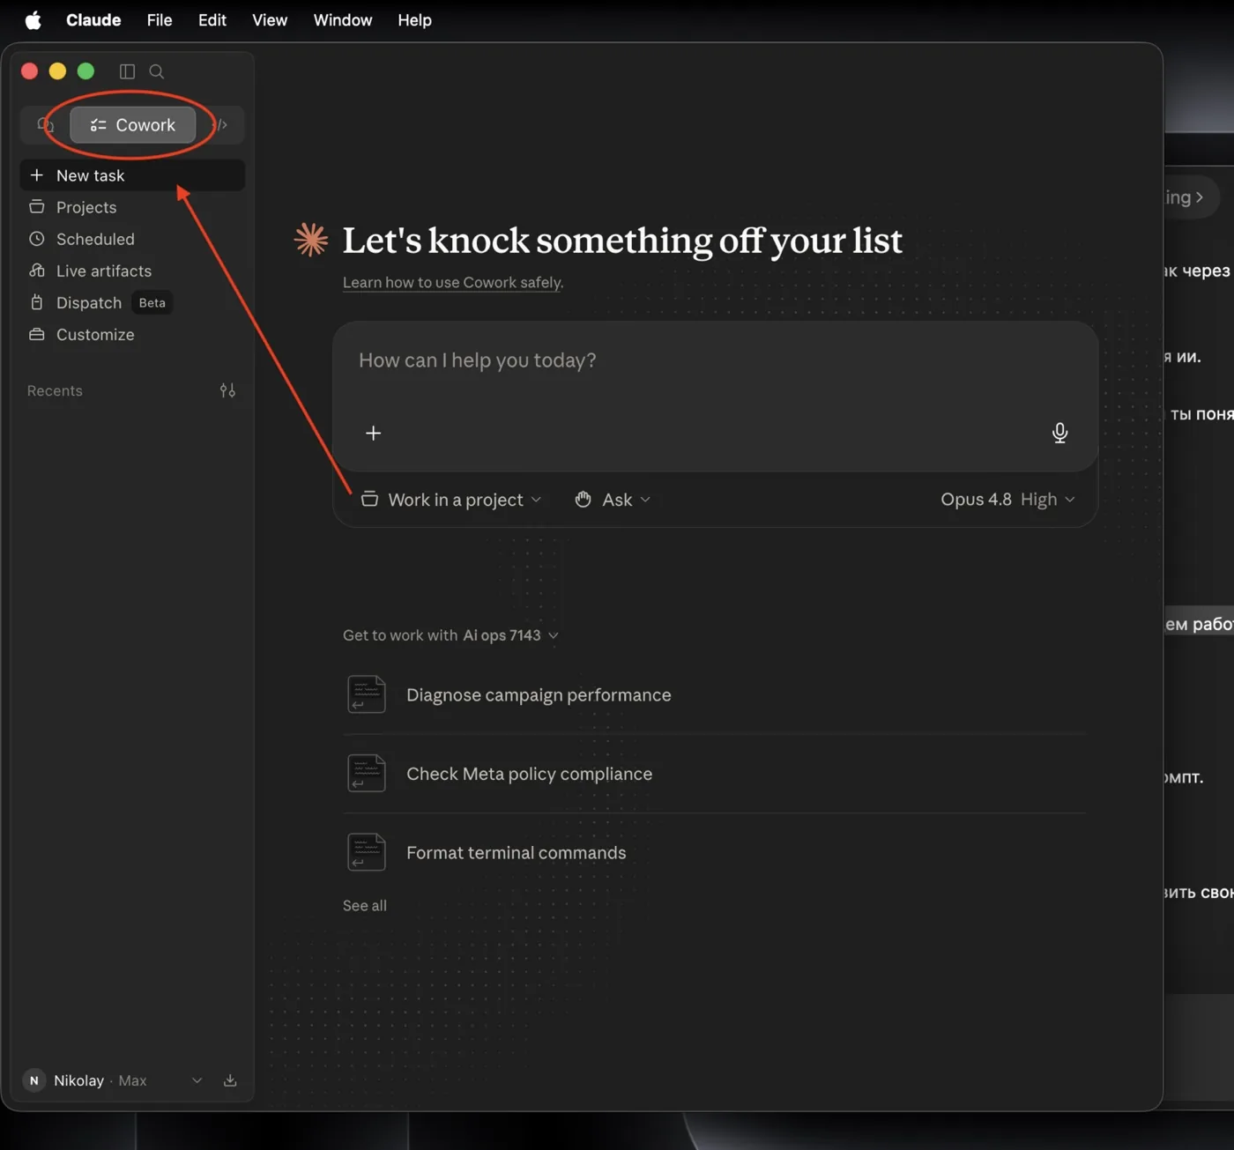Open search with the magnifier icon
The height and width of the screenshot is (1150, 1234).
click(x=157, y=71)
